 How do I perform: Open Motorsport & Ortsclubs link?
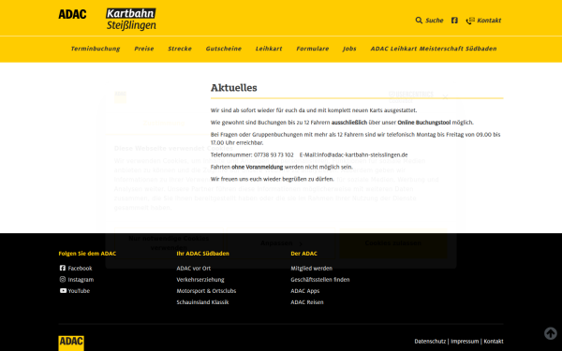206,291
